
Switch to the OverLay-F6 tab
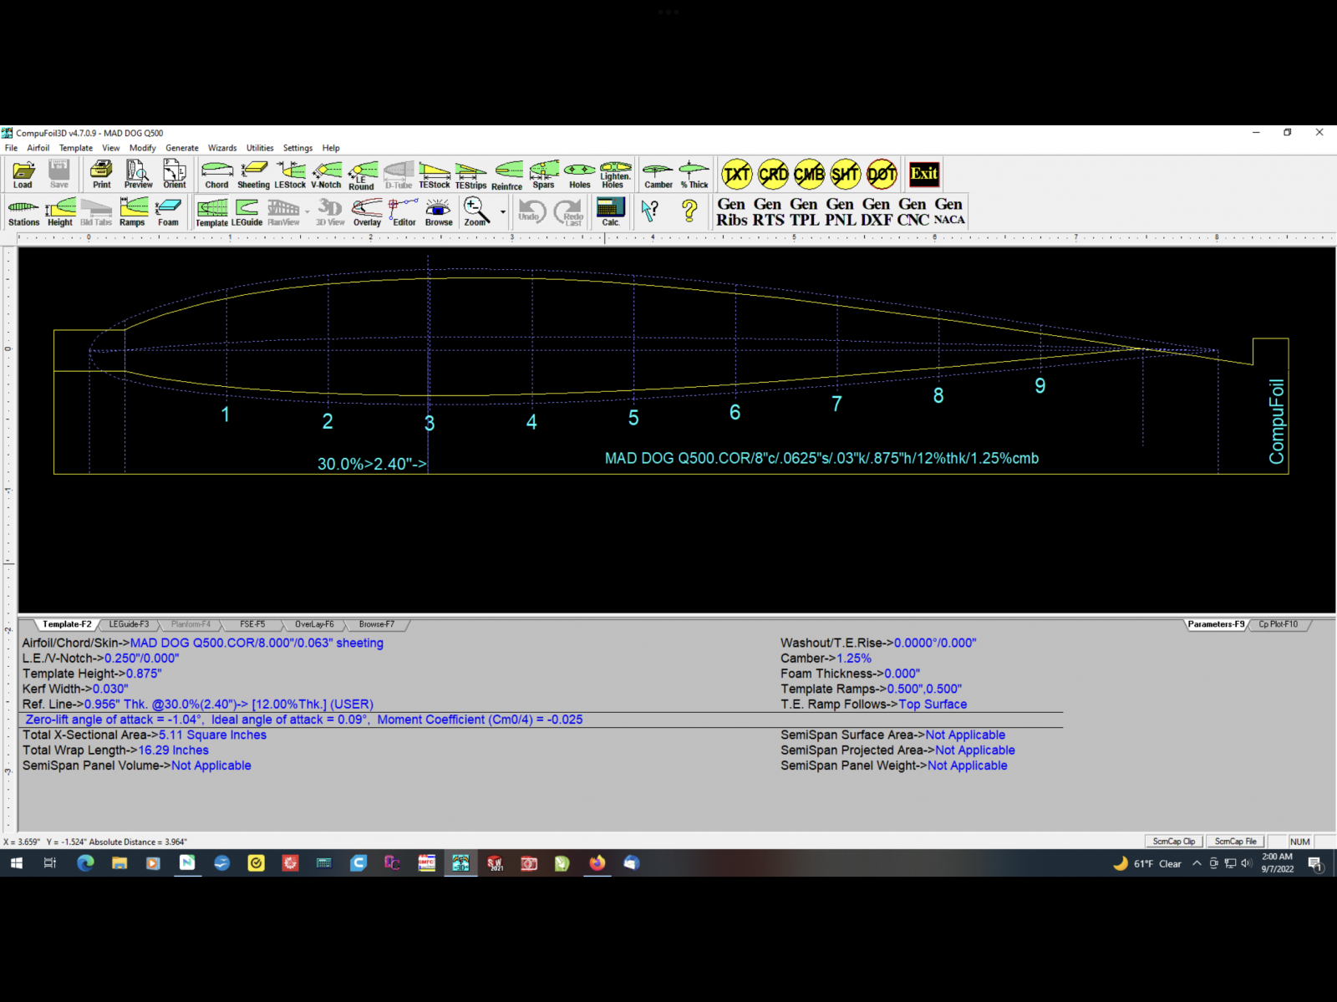pyautogui.click(x=314, y=624)
